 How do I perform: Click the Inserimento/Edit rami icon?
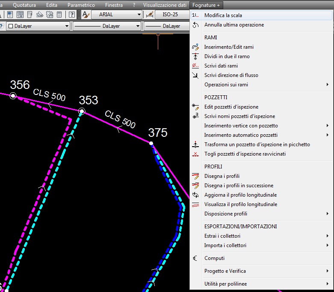195,47
